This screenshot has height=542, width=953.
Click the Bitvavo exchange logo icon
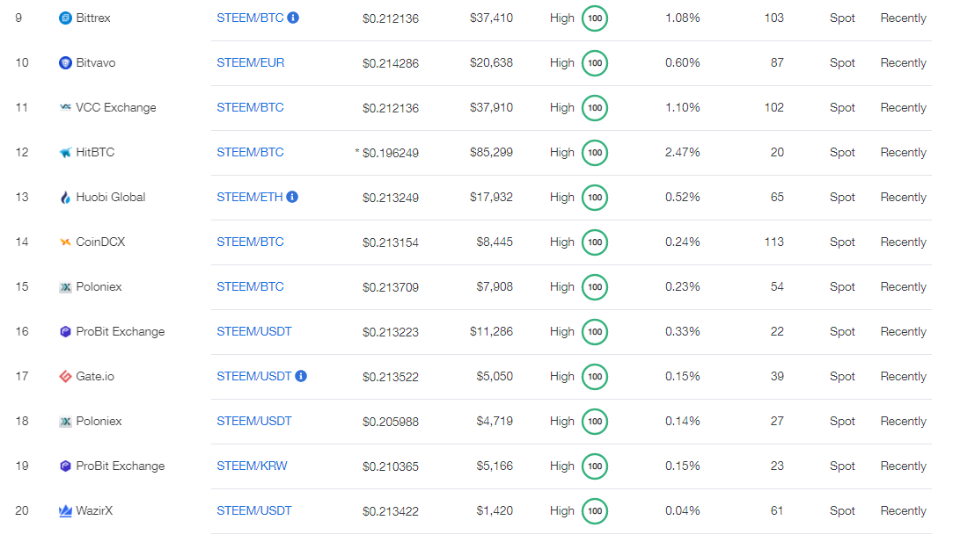pos(65,63)
